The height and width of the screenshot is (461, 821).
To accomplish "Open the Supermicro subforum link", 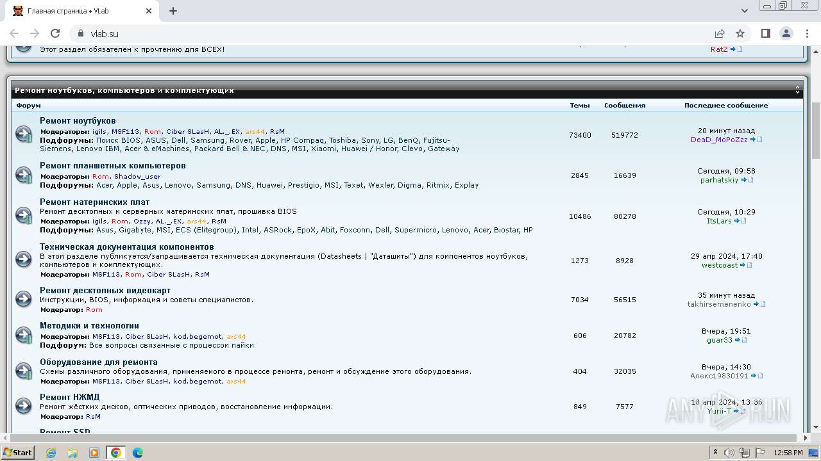I will tap(415, 230).
